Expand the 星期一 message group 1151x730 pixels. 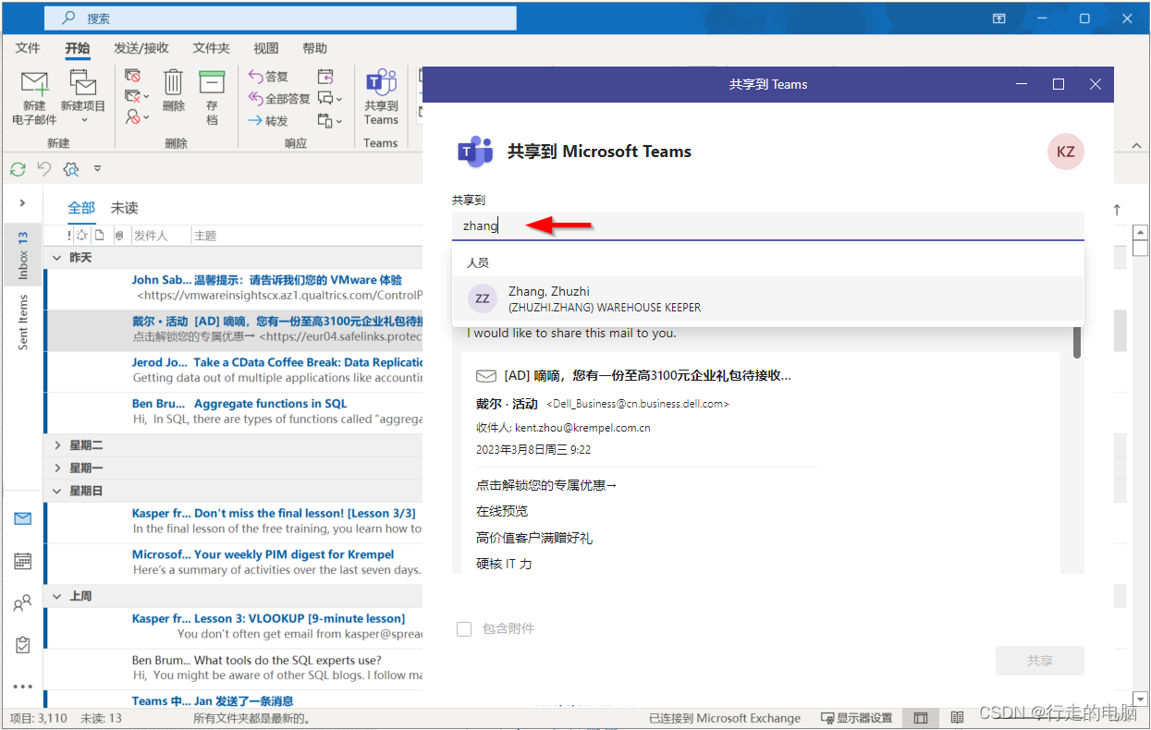[x=56, y=468]
